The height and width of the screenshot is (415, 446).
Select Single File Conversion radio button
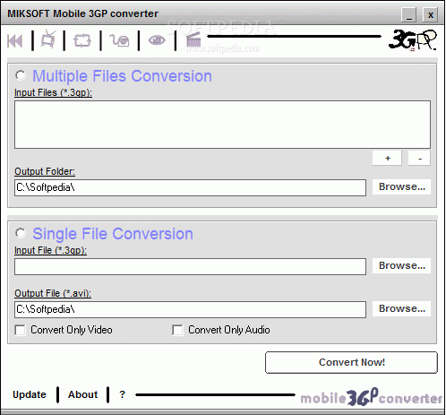coord(21,233)
